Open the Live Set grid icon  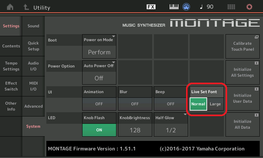point(231,7)
